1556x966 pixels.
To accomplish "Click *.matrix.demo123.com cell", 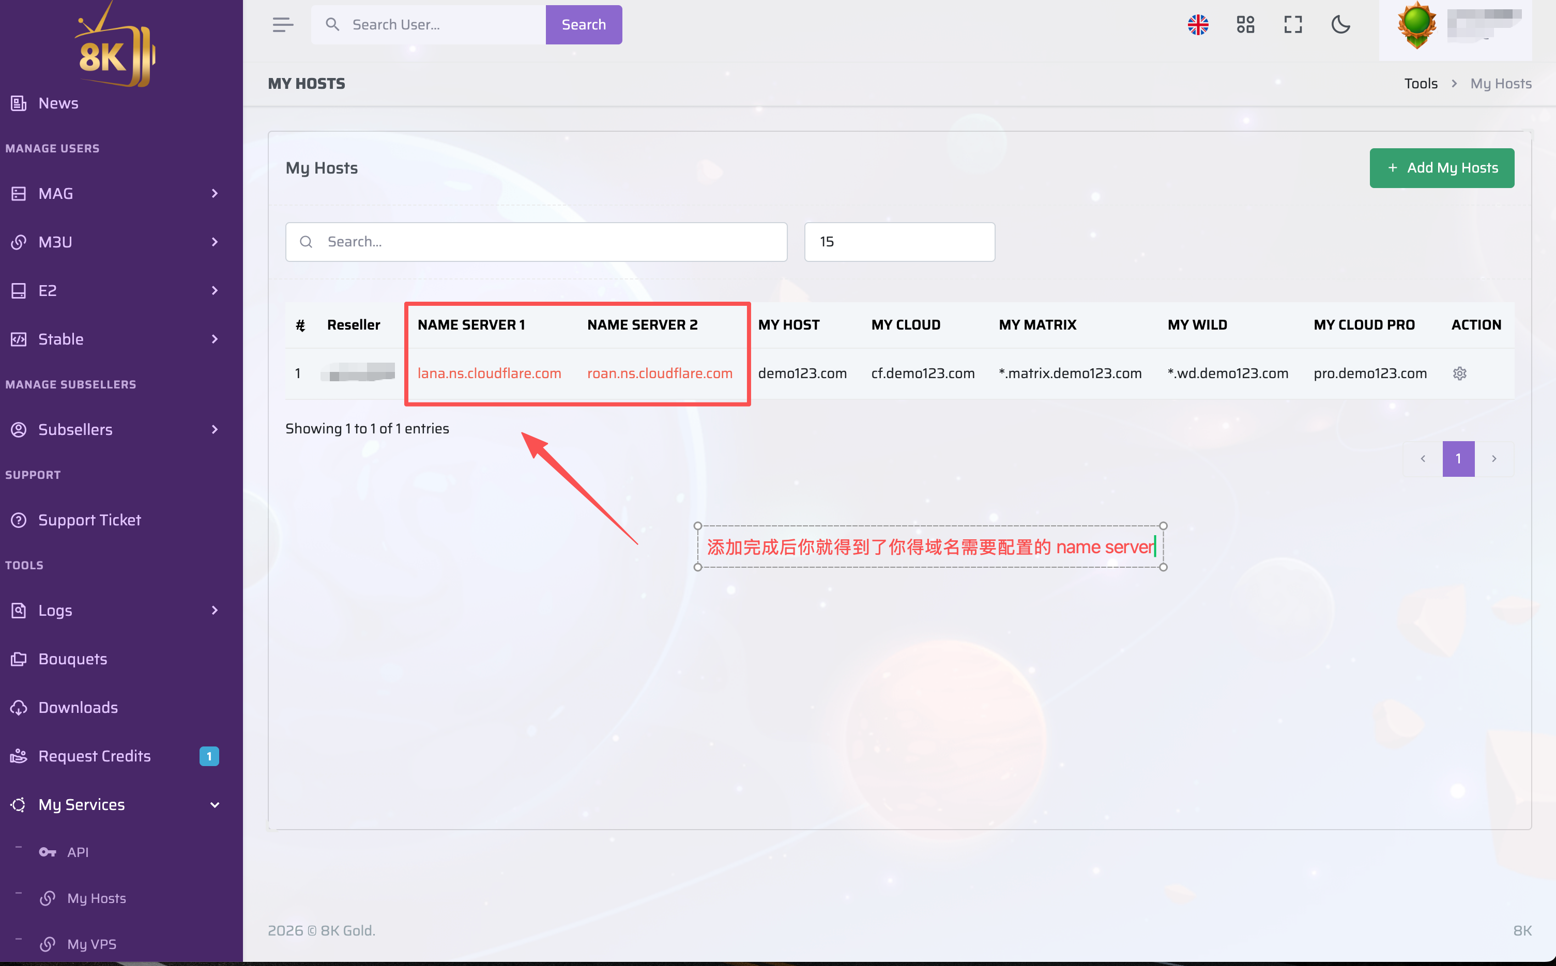I will (x=1070, y=373).
